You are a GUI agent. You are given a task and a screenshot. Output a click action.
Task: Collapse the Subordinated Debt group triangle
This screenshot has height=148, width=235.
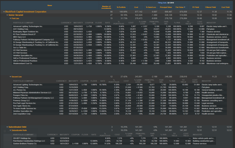tap(7, 127)
